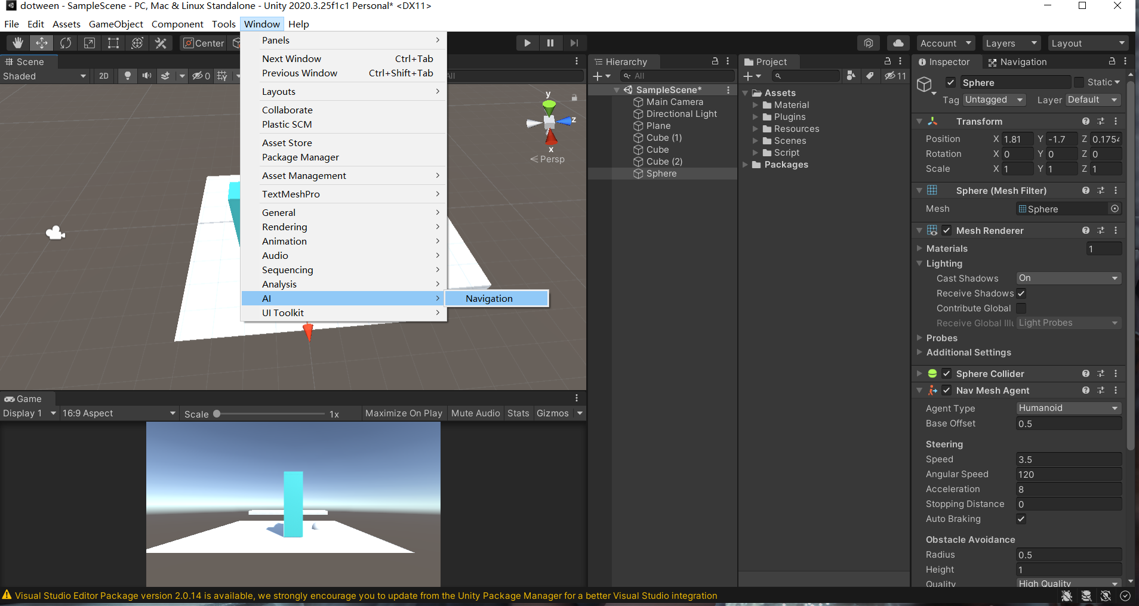The height and width of the screenshot is (606, 1139).
Task: Select the Move tool in toolbar
Action: [42, 43]
